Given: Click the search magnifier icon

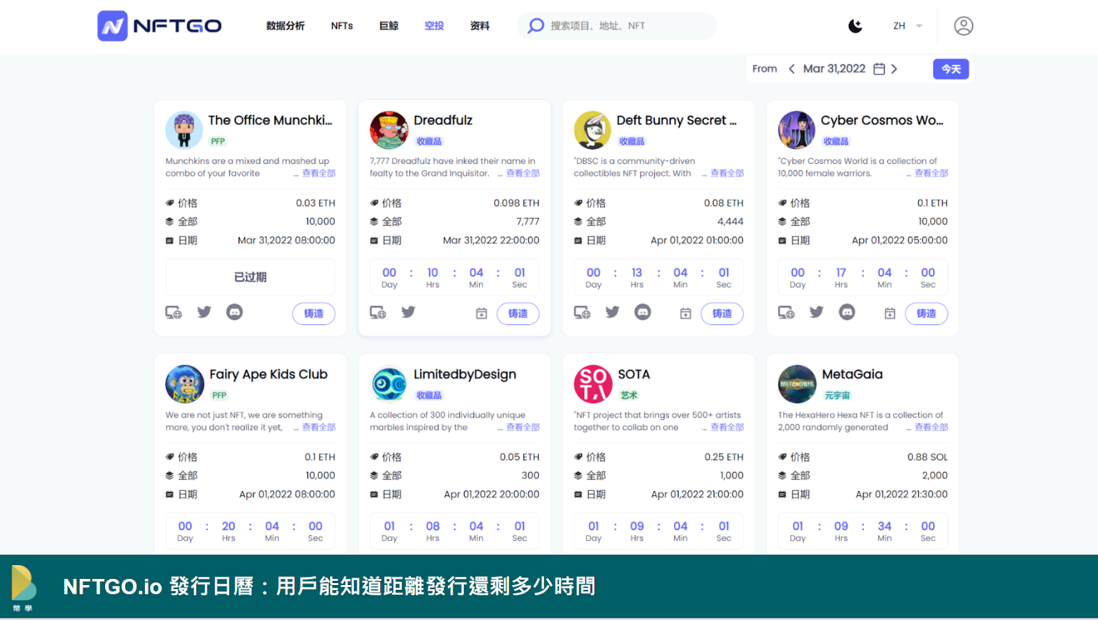Looking at the screenshot, I should 535,26.
